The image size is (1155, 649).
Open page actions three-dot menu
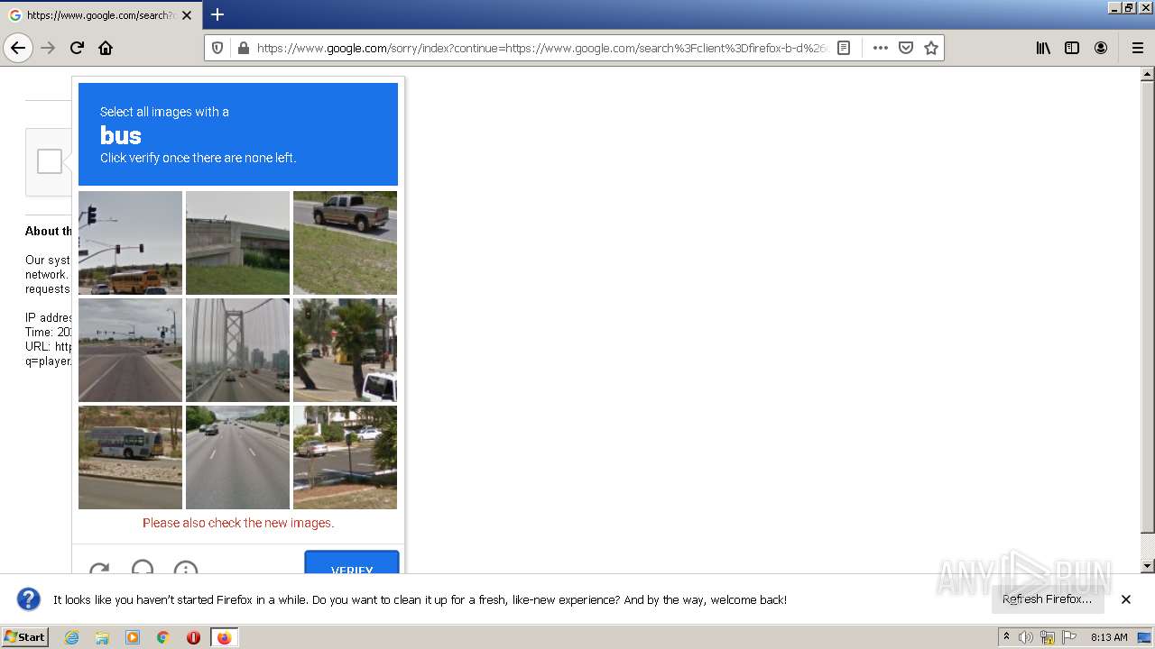coord(881,48)
